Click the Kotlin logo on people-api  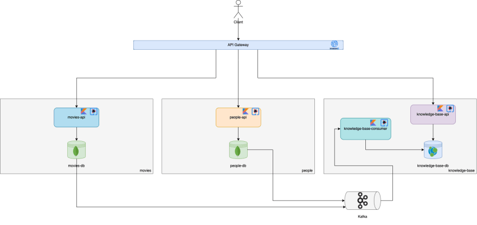click(246, 111)
